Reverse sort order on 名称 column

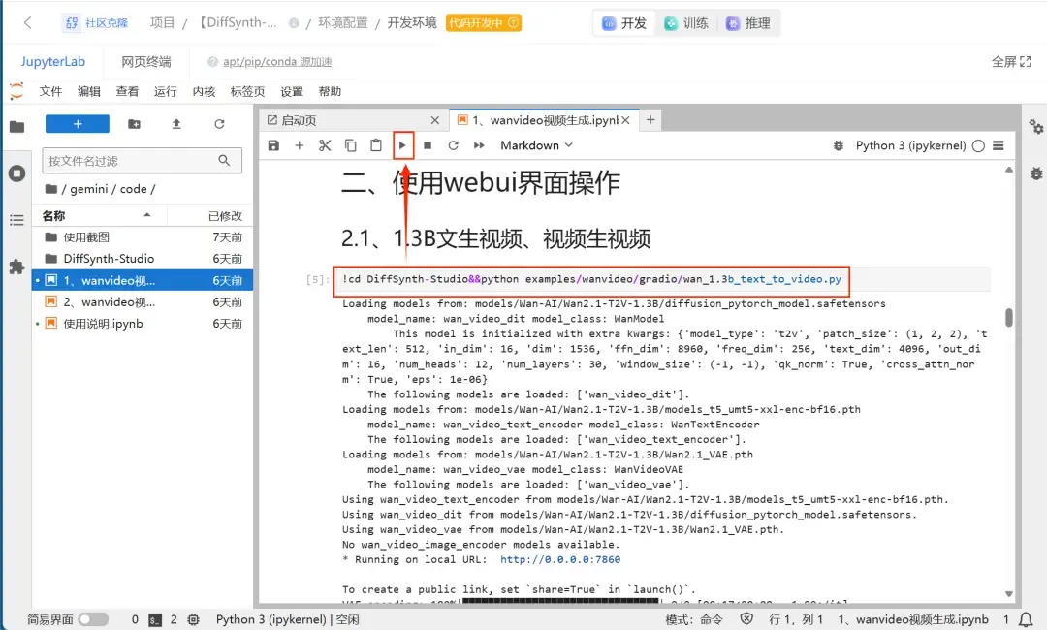[52, 215]
